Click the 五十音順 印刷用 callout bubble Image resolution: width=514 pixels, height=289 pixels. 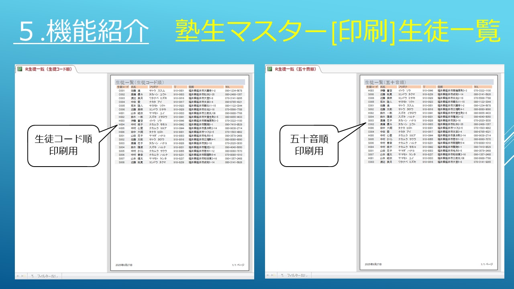(309, 145)
